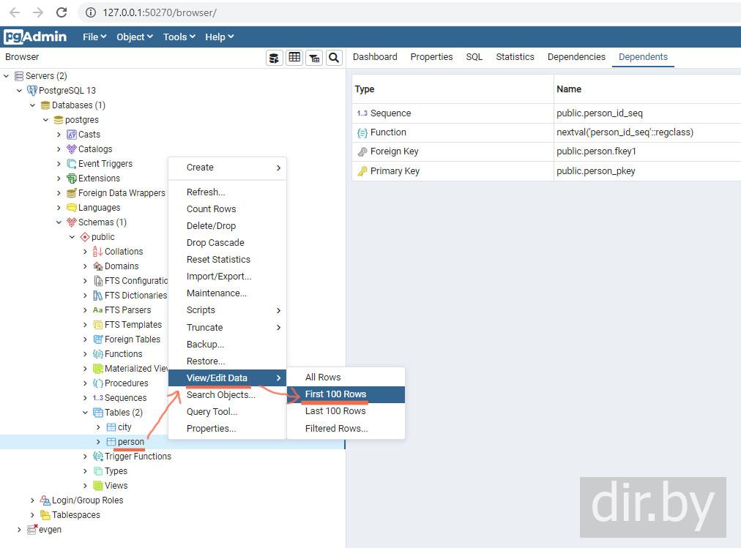Open the Statistics tab
Viewport: 741px width, 548px height.
[515, 57]
